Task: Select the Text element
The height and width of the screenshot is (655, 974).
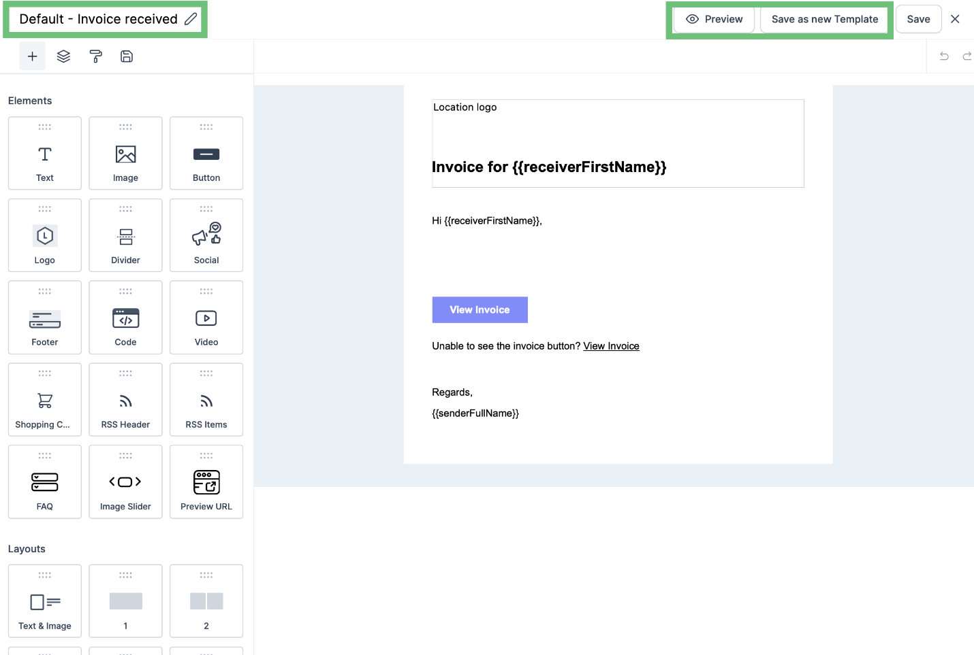Action: (x=45, y=153)
